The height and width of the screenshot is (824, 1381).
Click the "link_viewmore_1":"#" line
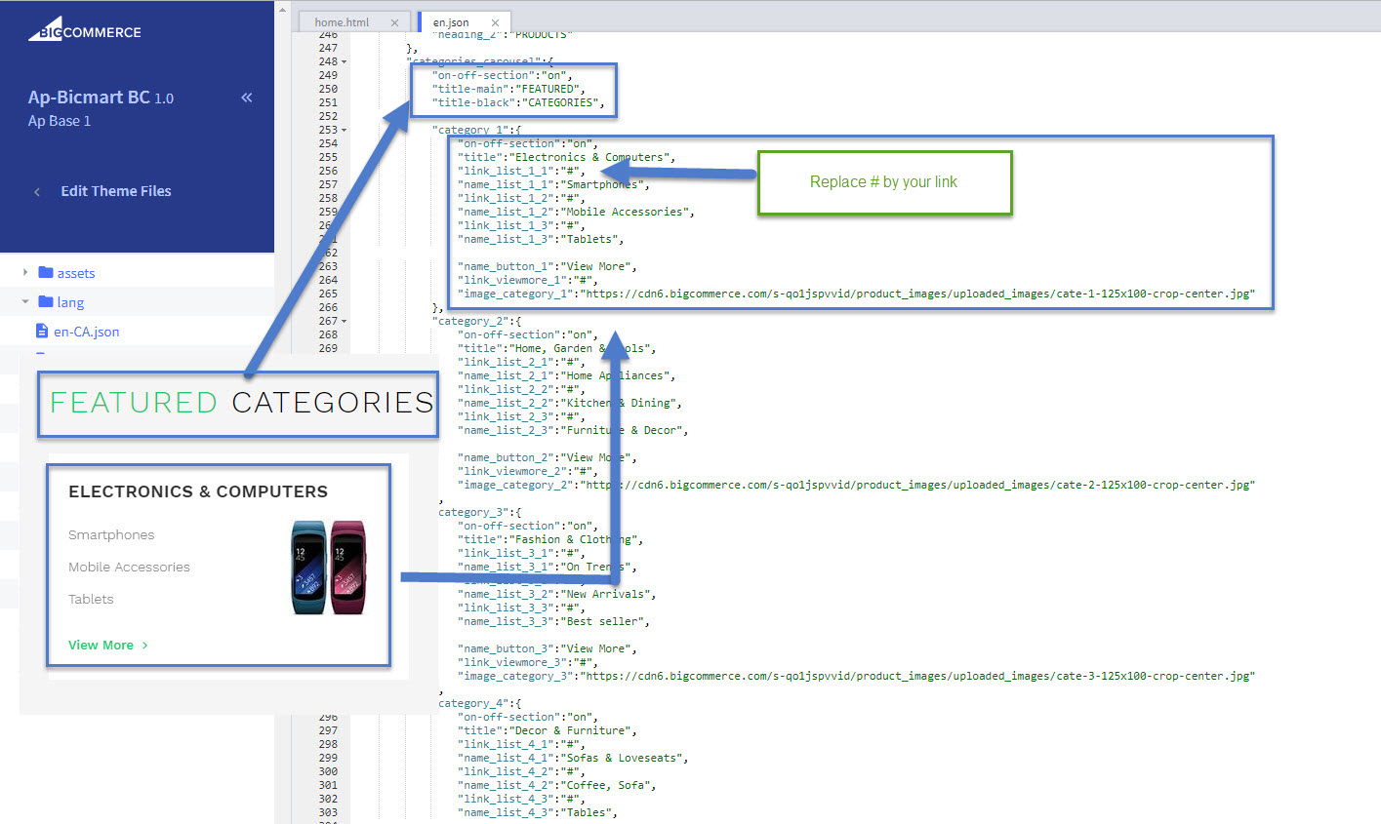(528, 280)
